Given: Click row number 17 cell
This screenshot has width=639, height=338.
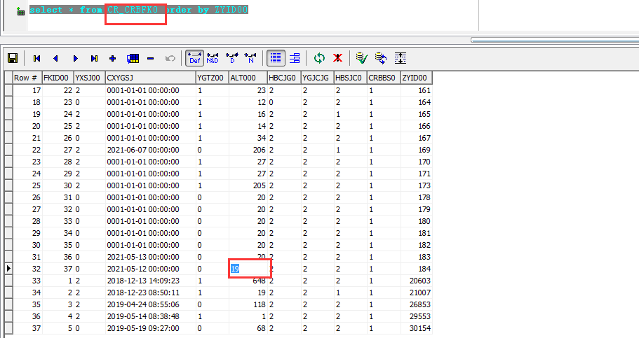Looking at the screenshot, I should 27,90.
